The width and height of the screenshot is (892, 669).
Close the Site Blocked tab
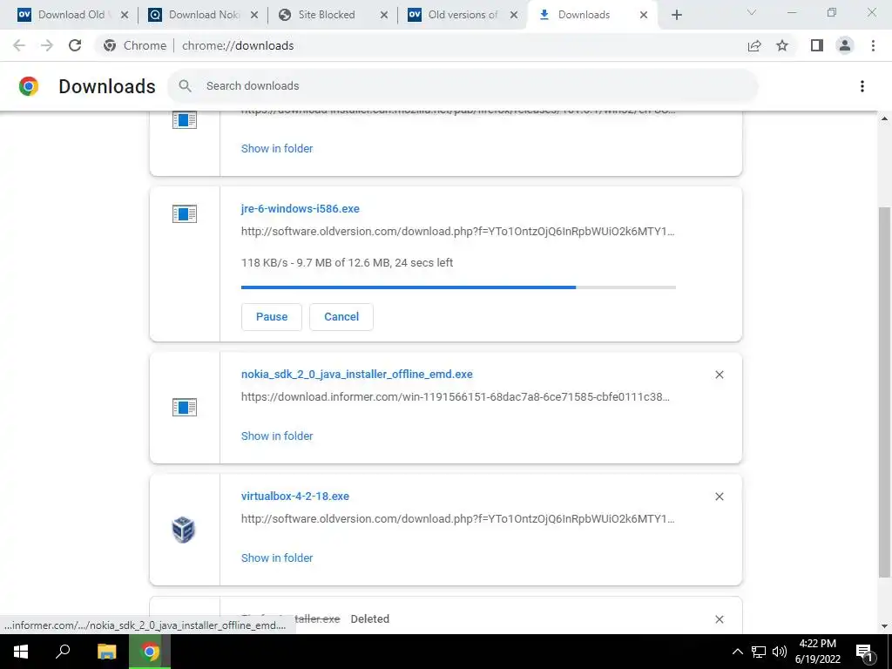click(x=384, y=15)
